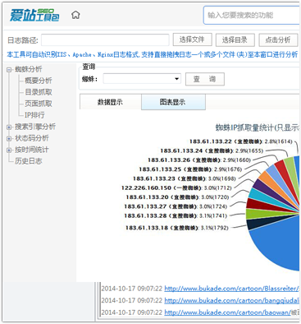Collapse the 蜘蛛分析 tree node

point(9,70)
